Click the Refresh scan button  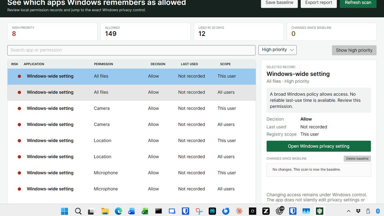[358, 3]
